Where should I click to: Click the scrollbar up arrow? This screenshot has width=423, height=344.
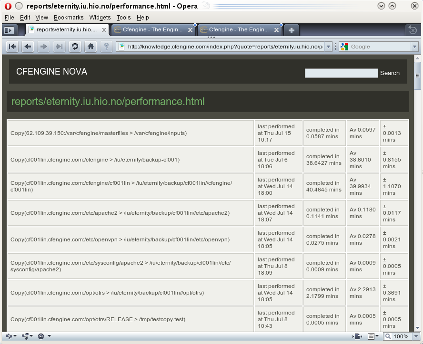pos(417,58)
